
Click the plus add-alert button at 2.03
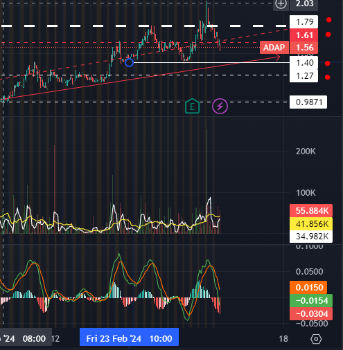[281, 4]
